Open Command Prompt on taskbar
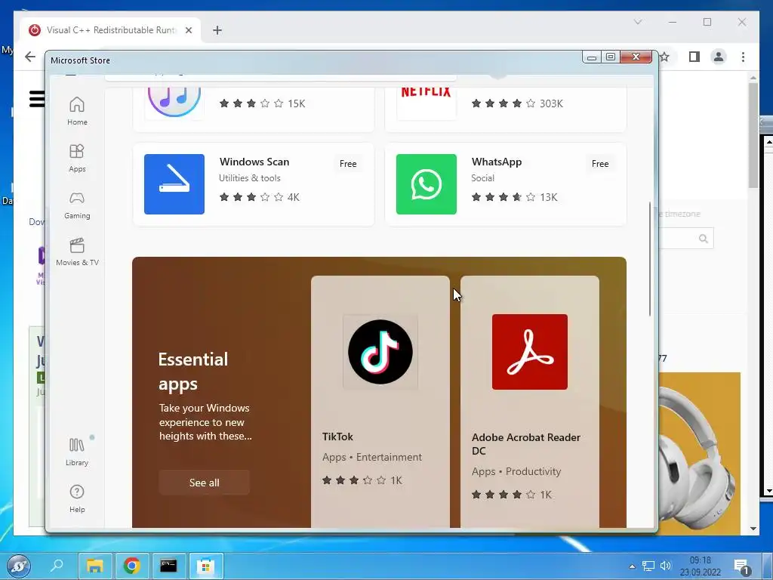 tap(168, 566)
